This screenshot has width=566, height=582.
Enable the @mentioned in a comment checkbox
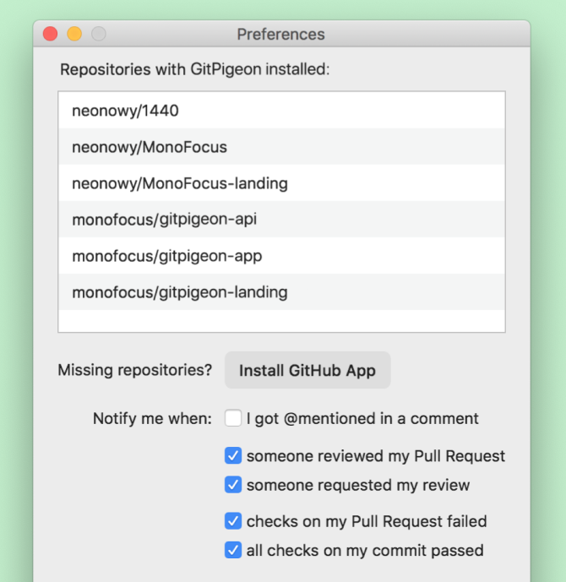coord(233,418)
